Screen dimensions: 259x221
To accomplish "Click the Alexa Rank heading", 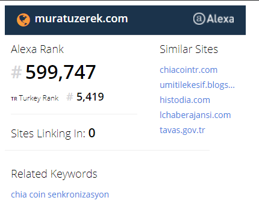I will click(37, 49).
